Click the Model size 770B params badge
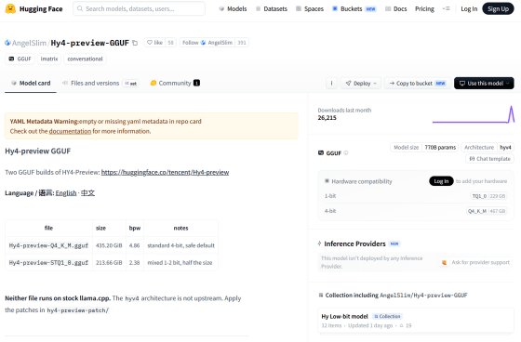This screenshot has height=342, width=521. point(424,148)
